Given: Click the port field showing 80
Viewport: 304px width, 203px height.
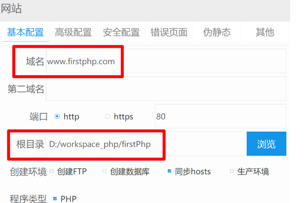Looking at the screenshot, I should tap(220, 116).
